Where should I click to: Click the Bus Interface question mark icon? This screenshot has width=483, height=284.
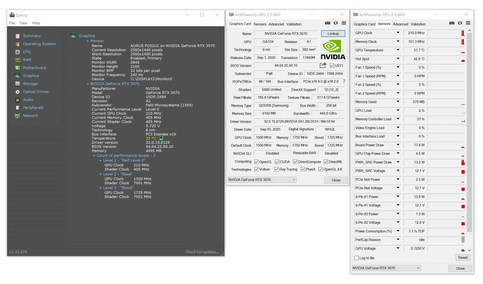(344, 81)
